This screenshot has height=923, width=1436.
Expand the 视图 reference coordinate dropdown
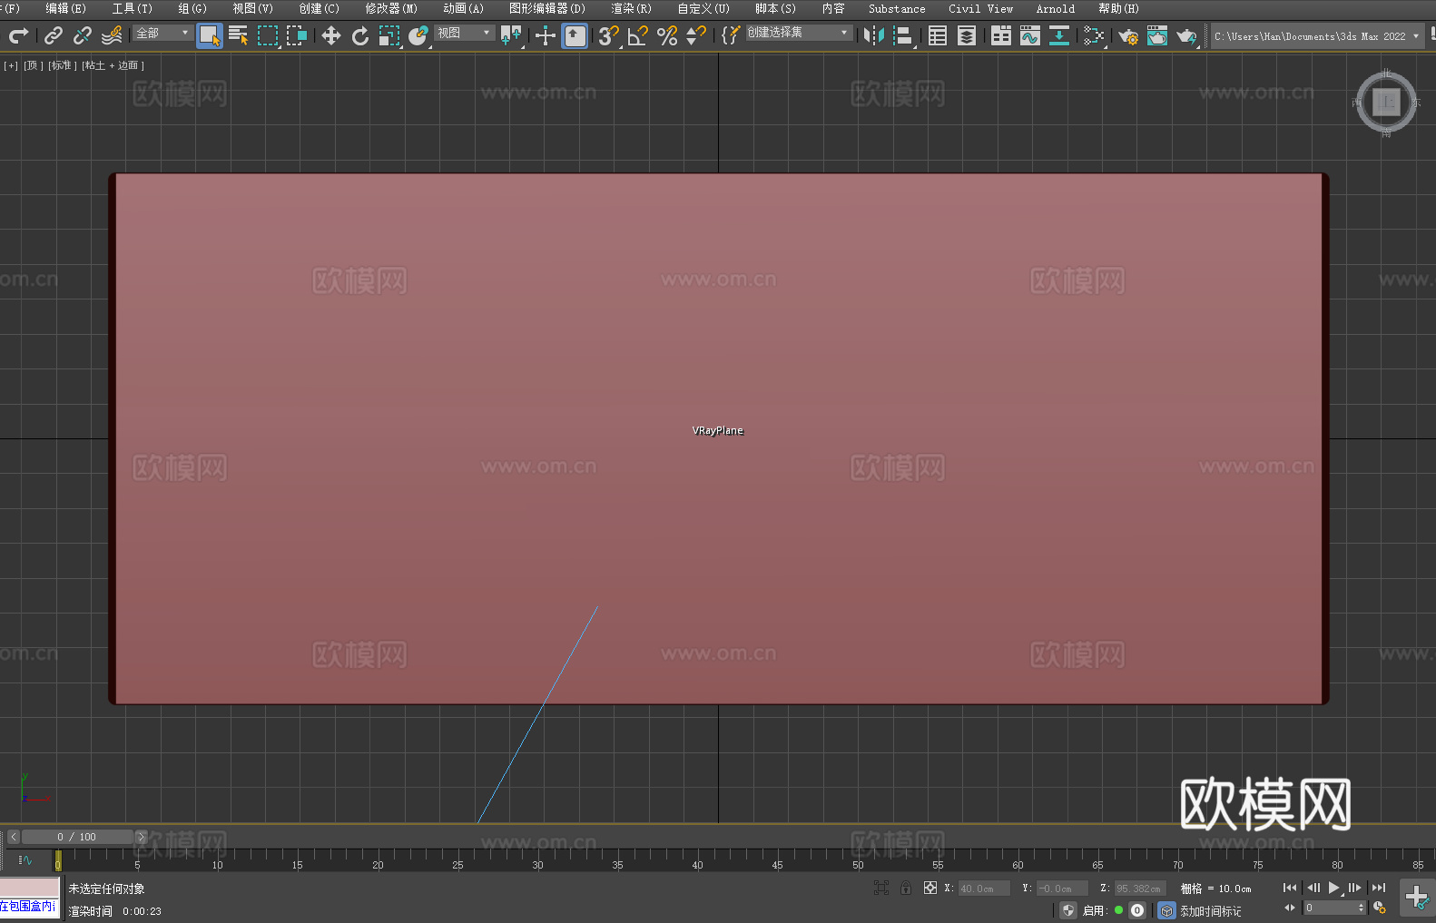coord(464,33)
